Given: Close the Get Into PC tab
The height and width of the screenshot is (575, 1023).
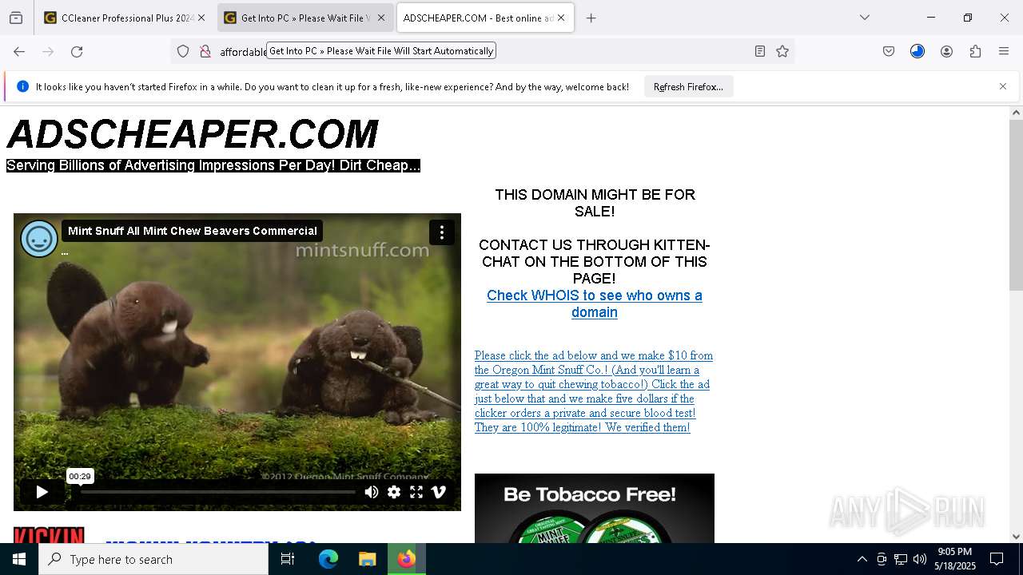Looking at the screenshot, I should (x=381, y=18).
